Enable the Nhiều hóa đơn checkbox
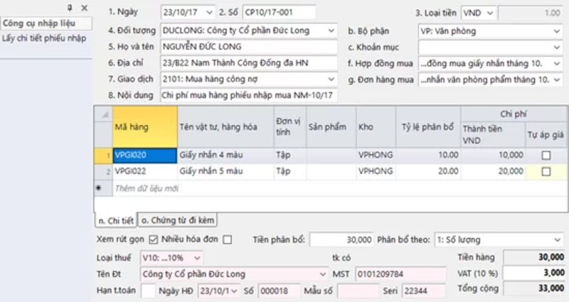 pos(227,239)
